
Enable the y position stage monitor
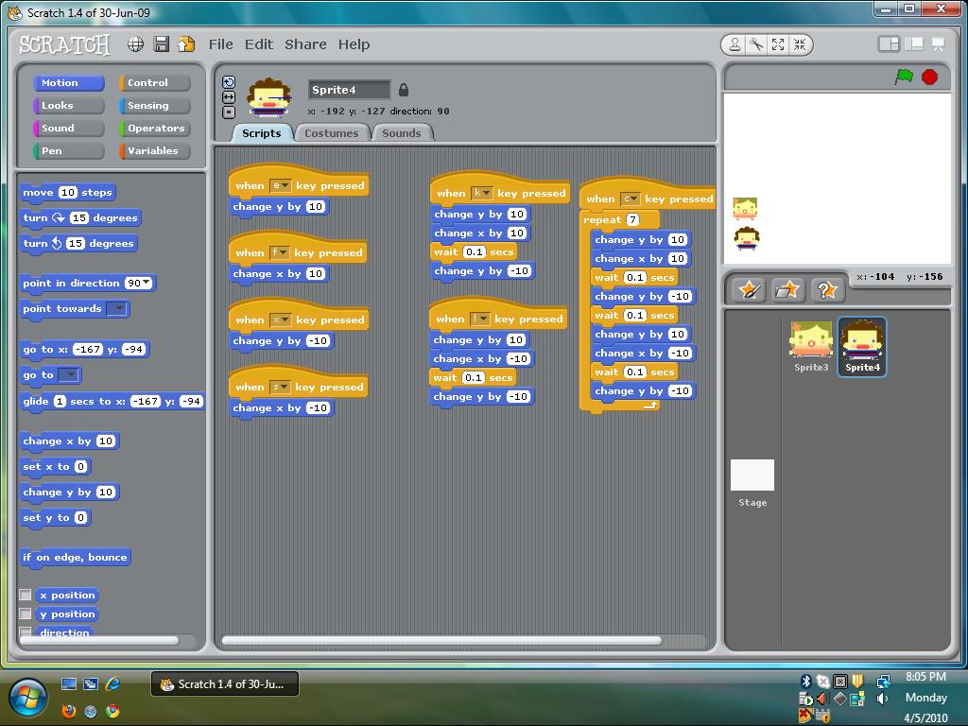coord(27,614)
